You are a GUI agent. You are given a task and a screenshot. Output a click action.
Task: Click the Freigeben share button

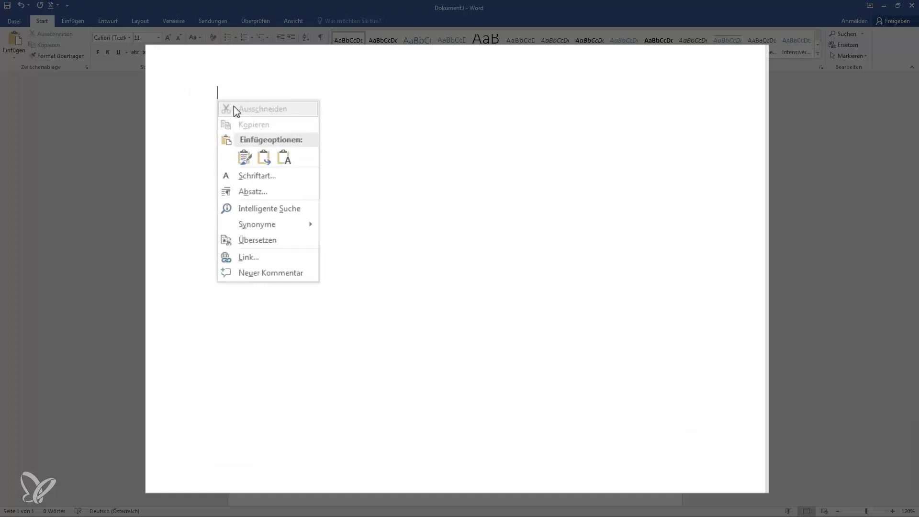click(893, 21)
